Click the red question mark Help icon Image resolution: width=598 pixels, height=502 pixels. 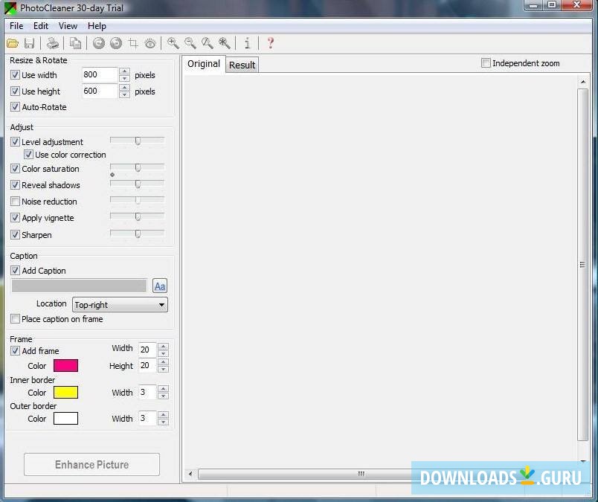[271, 43]
